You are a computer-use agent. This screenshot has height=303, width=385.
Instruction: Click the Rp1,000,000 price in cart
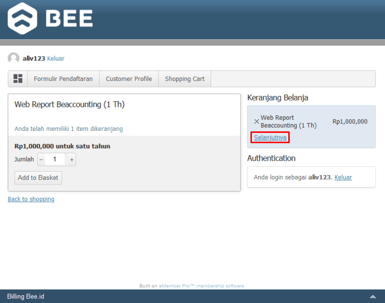point(350,122)
